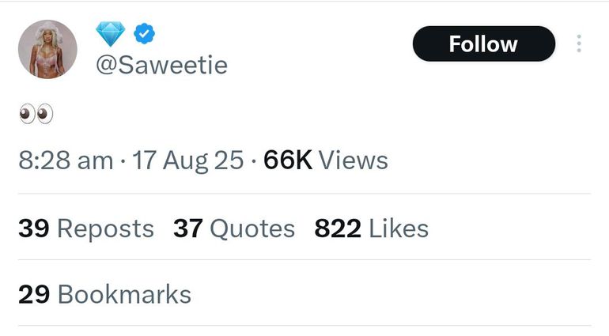Click the bold number 29

tap(34, 294)
